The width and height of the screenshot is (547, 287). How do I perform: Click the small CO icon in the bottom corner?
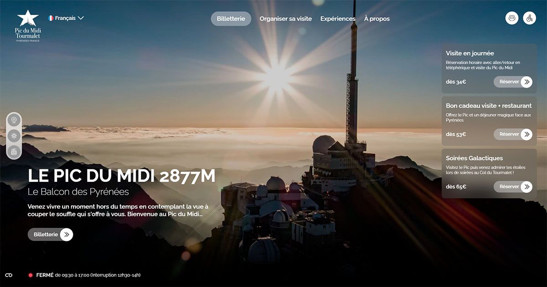coord(9,275)
